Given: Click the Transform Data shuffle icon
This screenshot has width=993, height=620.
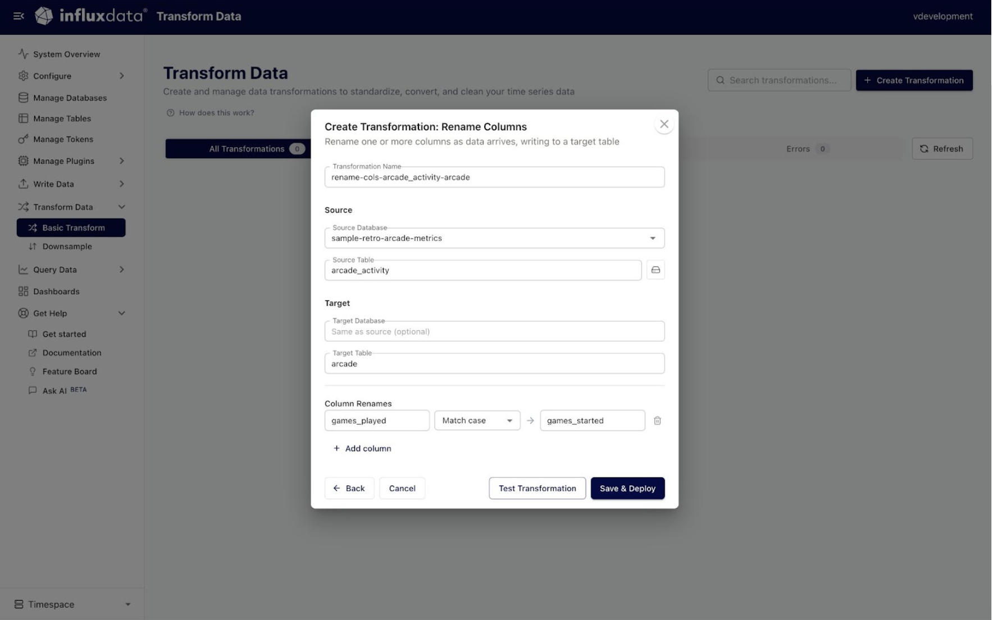Looking at the screenshot, I should point(23,207).
